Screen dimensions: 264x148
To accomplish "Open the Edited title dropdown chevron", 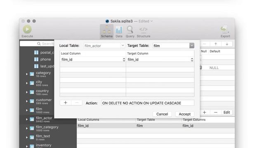I will click(151, 21).
